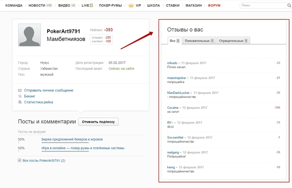Open the ФОРУМ section
The height and width of the screenshot is (188, 292).
click(214, 5)
